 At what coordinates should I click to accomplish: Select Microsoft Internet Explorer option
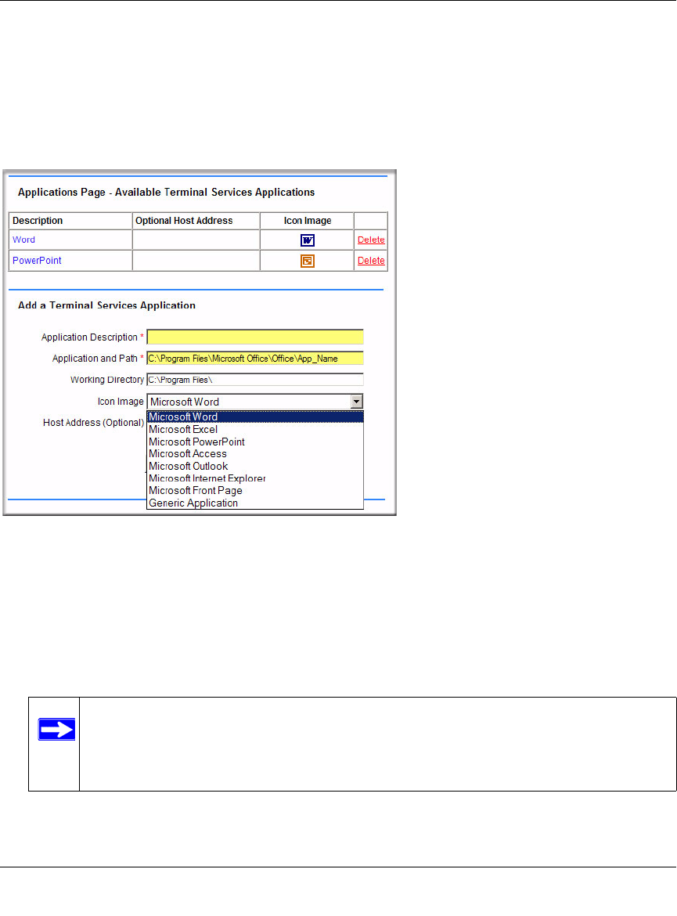coord(254,478)
